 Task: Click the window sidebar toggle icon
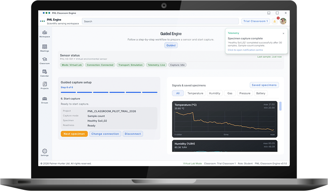point(269,13)
